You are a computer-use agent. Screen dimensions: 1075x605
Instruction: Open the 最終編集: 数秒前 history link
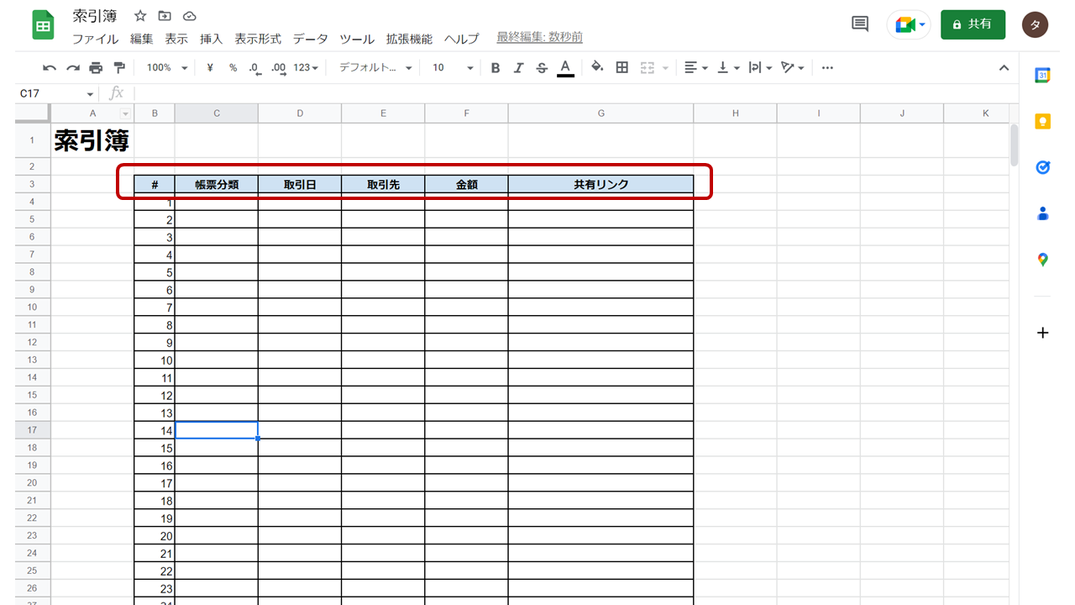tap(539, 37)
